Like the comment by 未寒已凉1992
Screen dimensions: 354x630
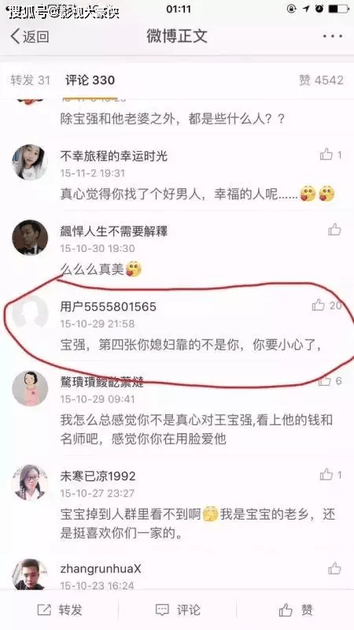tap(330, 475)
